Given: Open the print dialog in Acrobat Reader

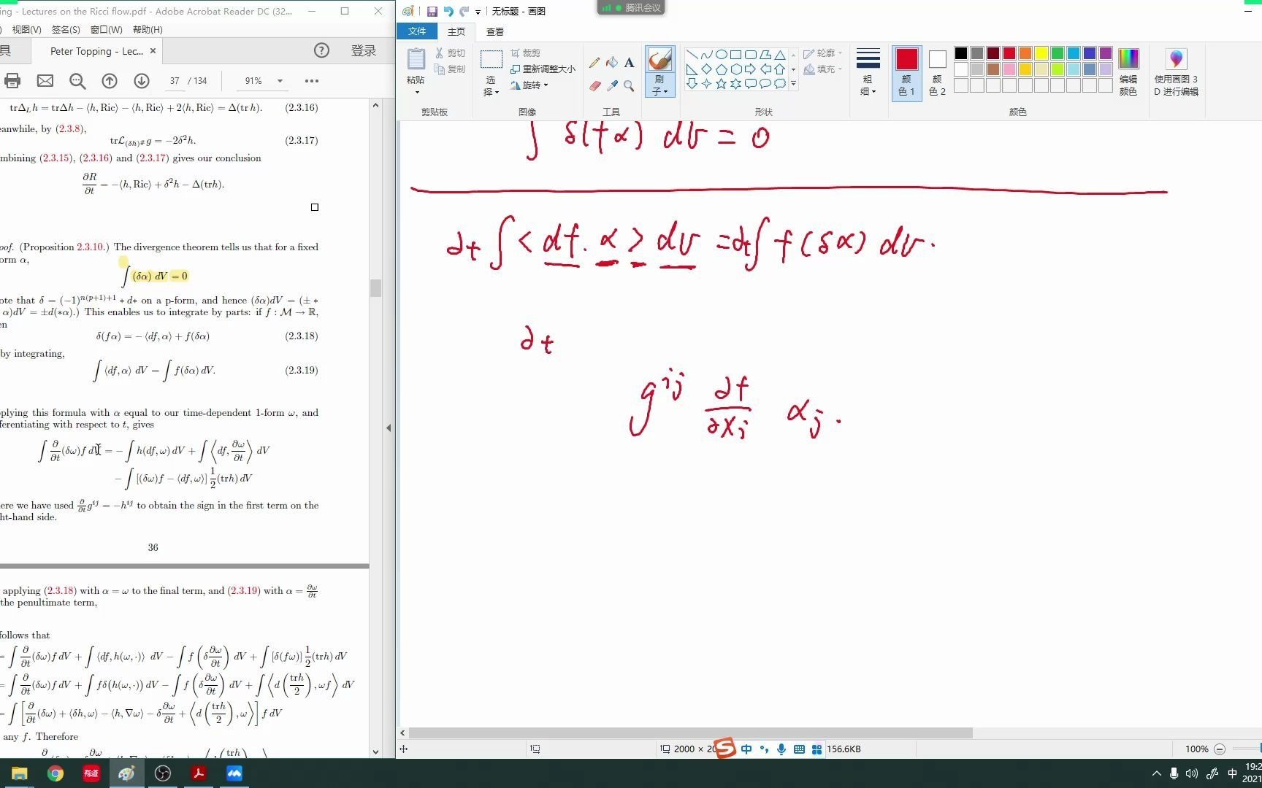Looking at the screenshot, I should 12,81.
